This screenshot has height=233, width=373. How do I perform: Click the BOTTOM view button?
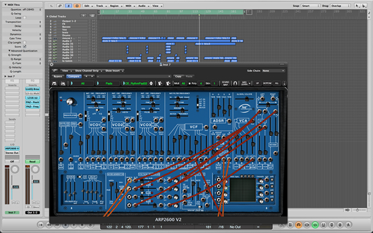click(267, 83)
